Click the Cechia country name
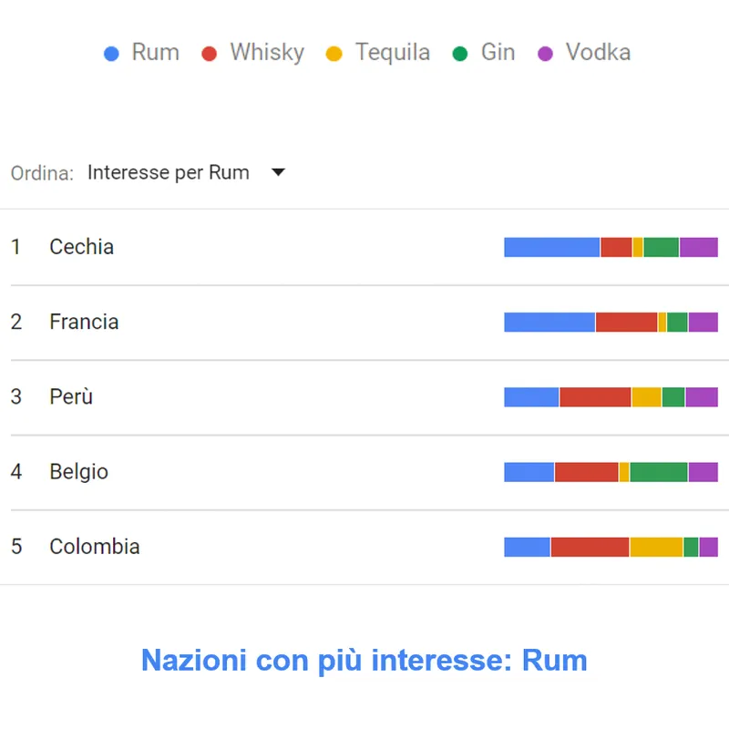The width and height of the screenshot is (729, 729). pyautogui.click(x=81, y=247)
